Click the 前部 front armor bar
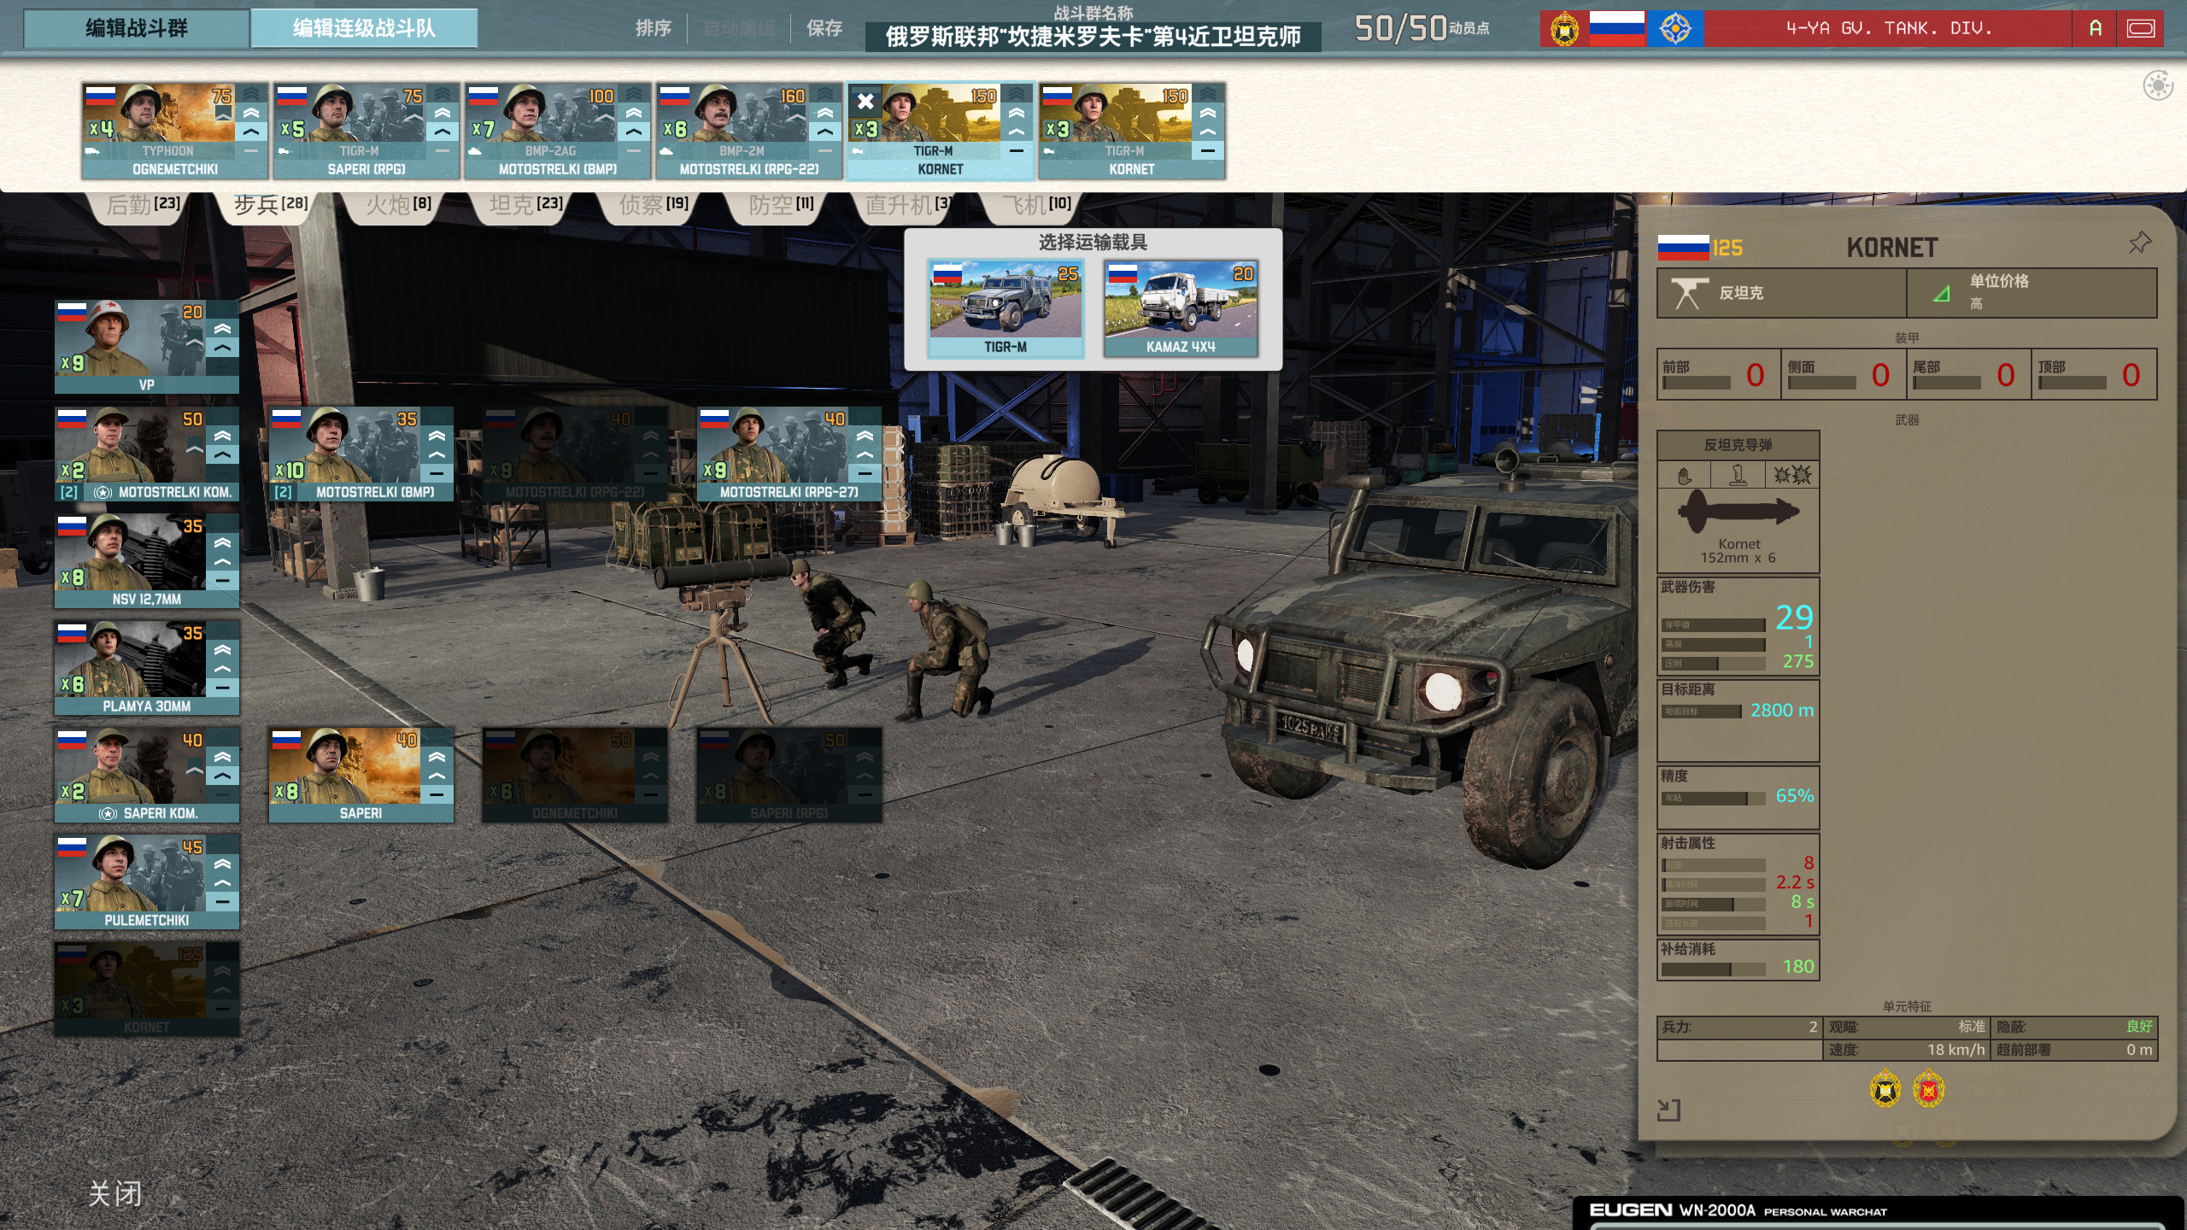 click(1697, 384)
